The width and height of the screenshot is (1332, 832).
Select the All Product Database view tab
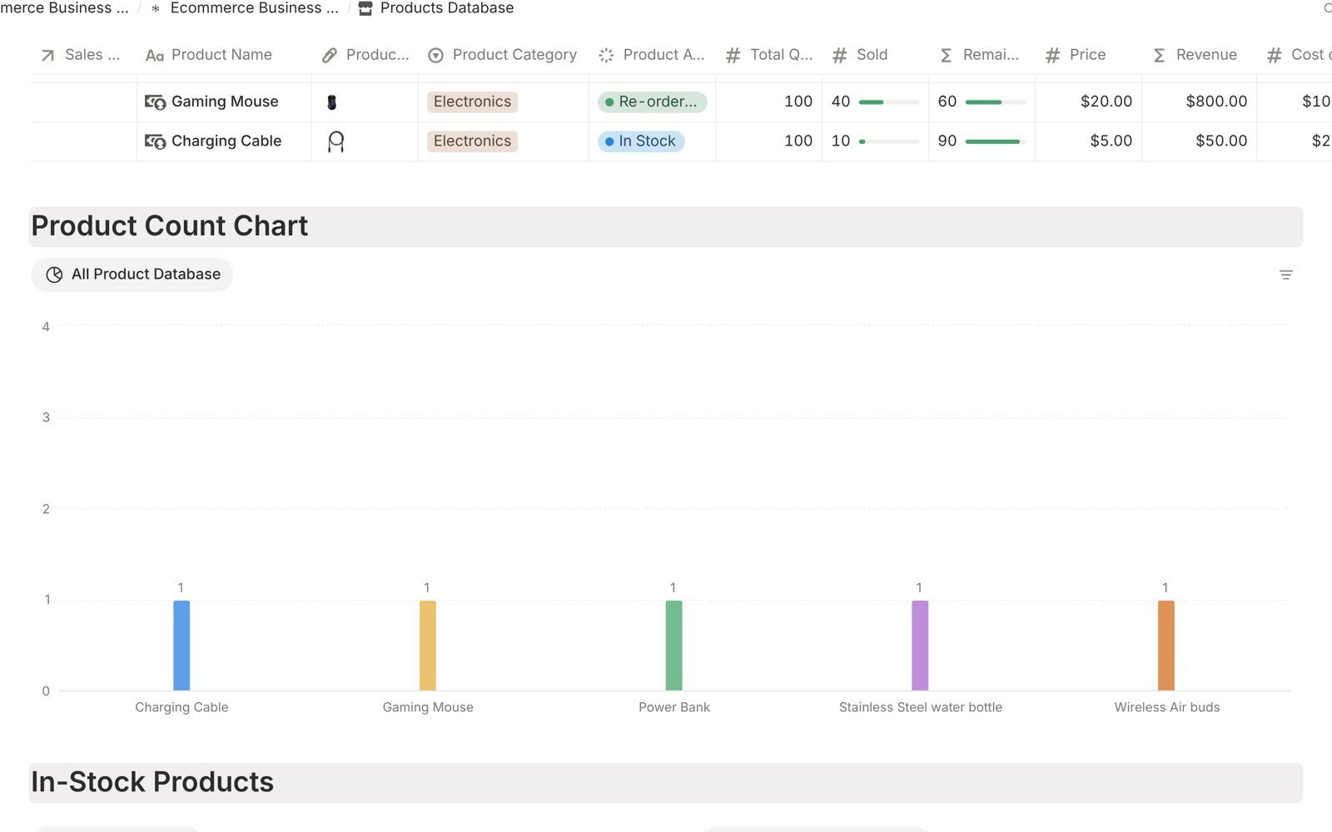pyautogui.click(x=132, y=275)
